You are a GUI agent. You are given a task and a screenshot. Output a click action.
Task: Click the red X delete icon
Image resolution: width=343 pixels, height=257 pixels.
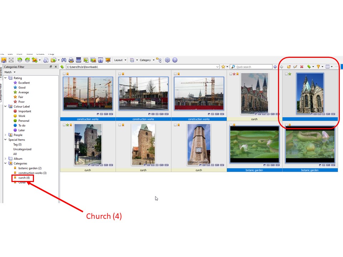coord(302,67)
